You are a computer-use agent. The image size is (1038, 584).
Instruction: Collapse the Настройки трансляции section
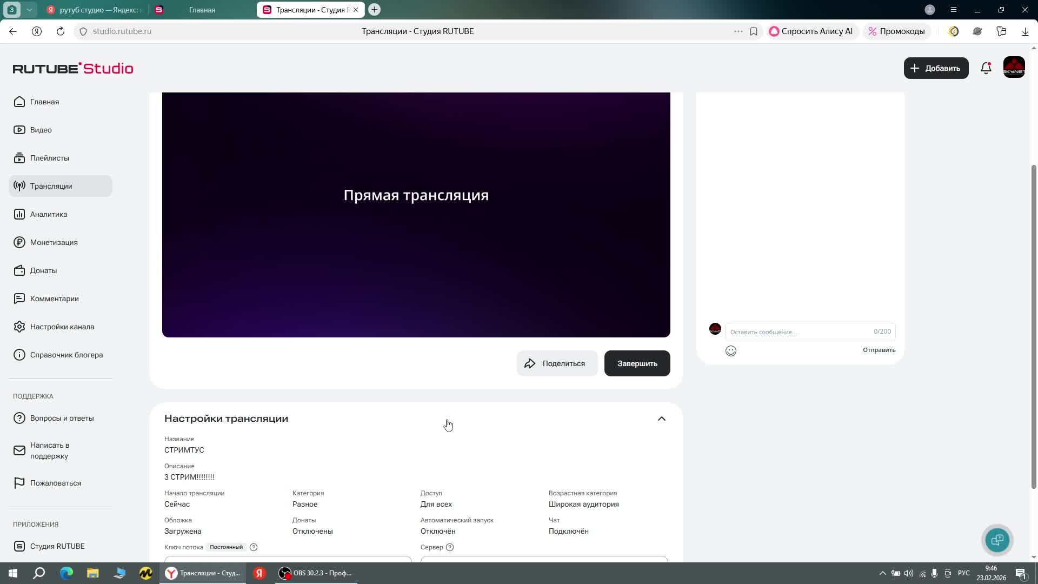661,419
